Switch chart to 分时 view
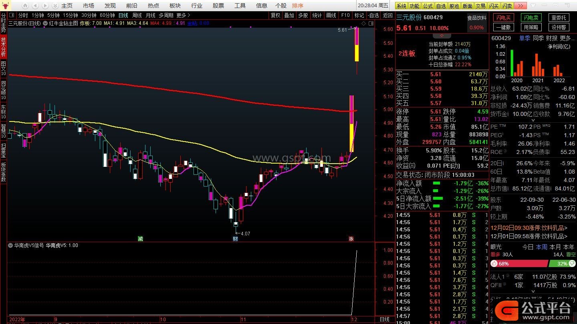The height and width of the screenshot is (324, 577). coord(23,15)
